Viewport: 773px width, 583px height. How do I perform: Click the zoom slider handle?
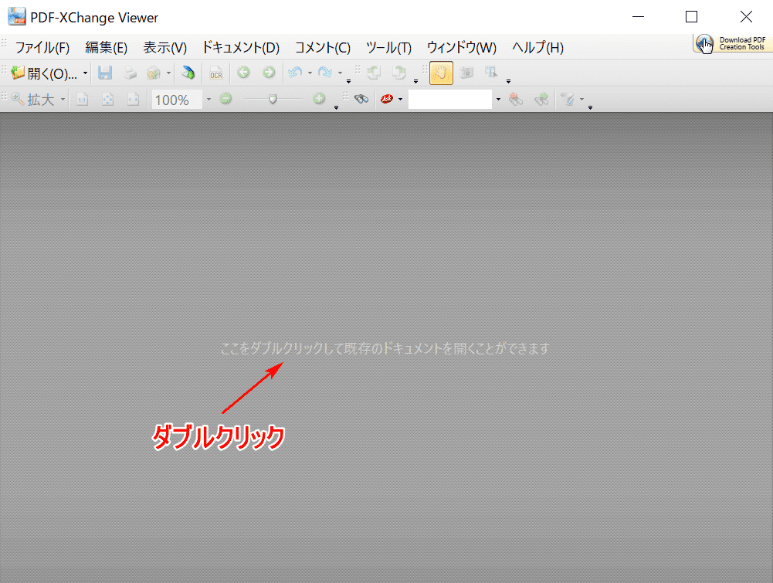(x=273, y=99)
